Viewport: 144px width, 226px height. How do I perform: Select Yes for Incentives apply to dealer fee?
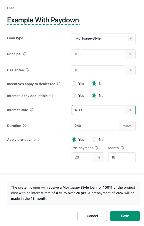coord(74,84)
